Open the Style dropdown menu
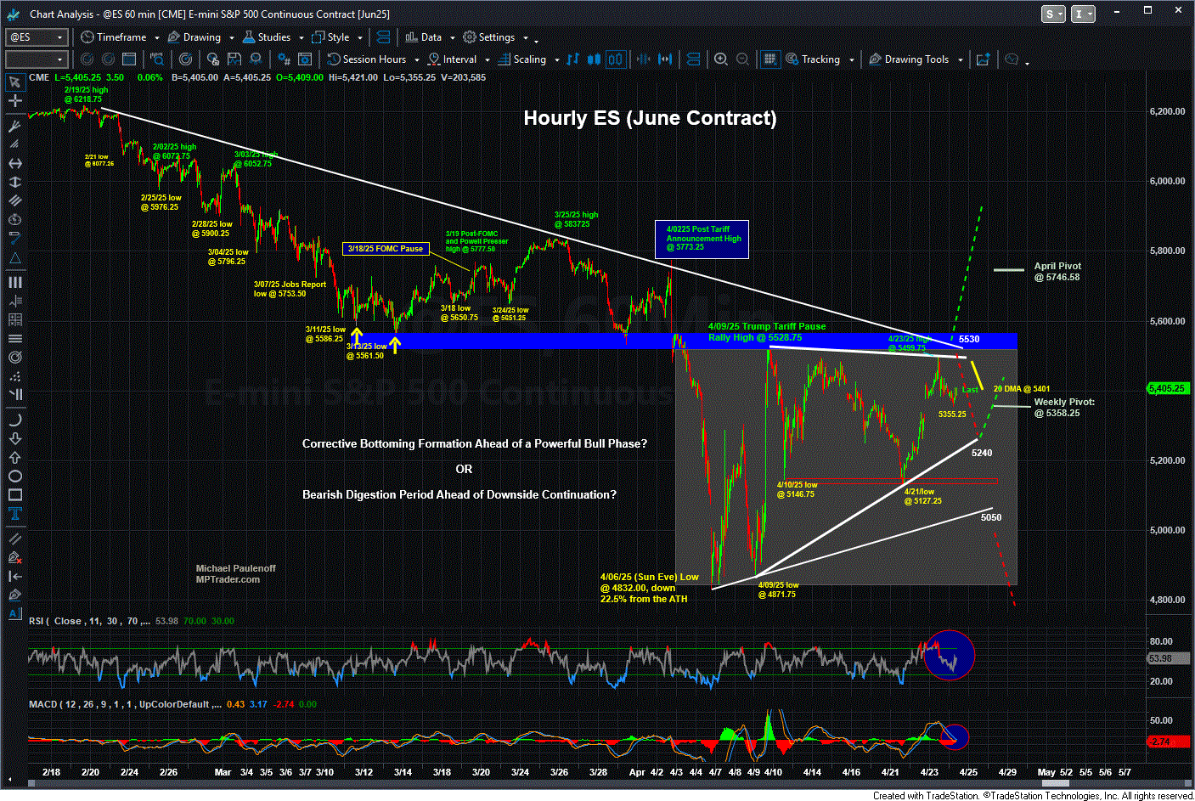This screenshot has width=1195, height=801. point(337,37)
